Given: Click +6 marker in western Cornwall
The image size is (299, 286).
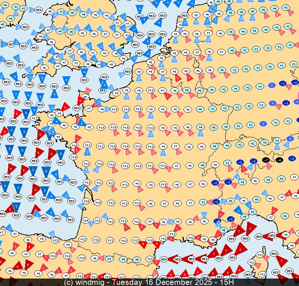Looking at the screenshot, I should (44, 68).
